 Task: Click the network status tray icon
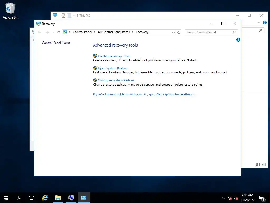pyautogui.click(x=230, y=198)
